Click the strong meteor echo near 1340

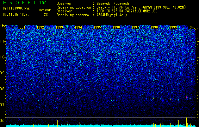[187, 97]
